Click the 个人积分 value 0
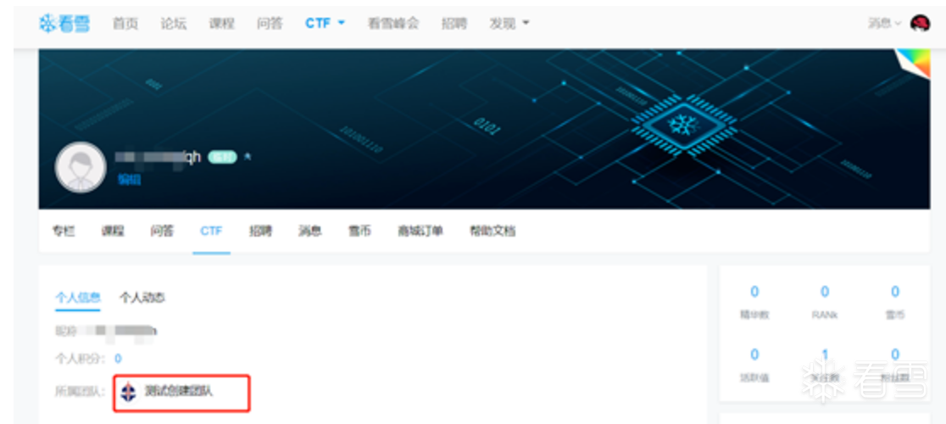 click(x=119, y=359)
